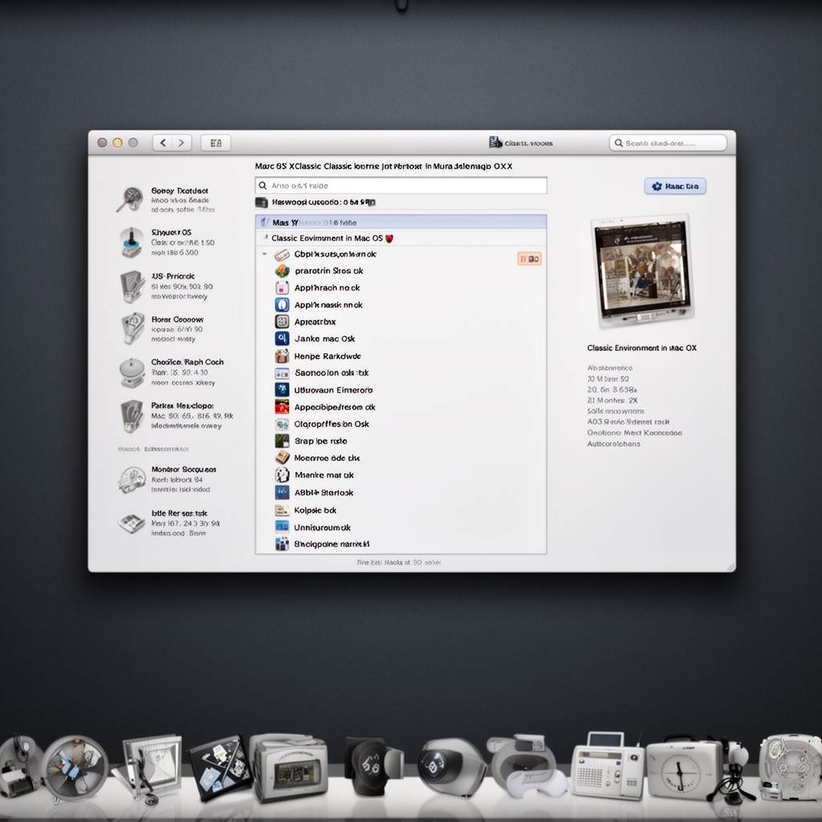Screen dimensions: 822x822
Task: Click the drive icon beside Haswood cuootio
Action: [262, 202]
